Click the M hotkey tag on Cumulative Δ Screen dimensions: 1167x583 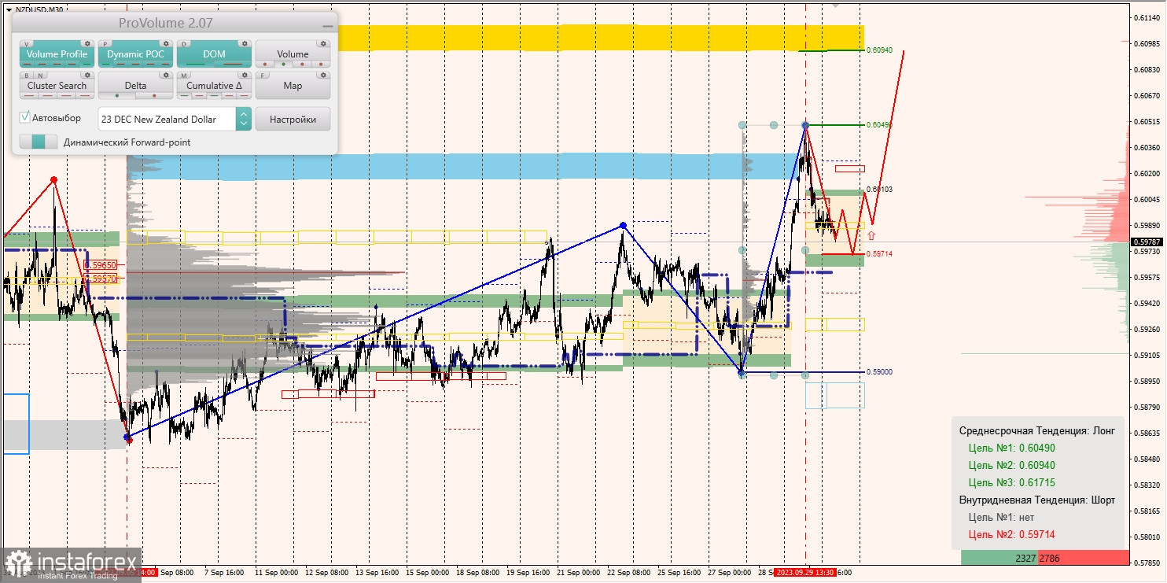point(184,76)
